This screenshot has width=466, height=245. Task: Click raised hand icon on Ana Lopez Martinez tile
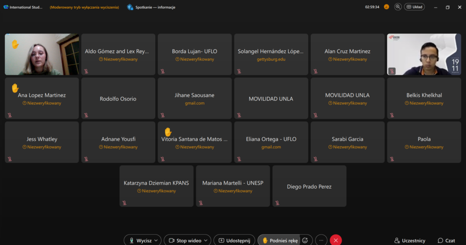click(15, 88)
